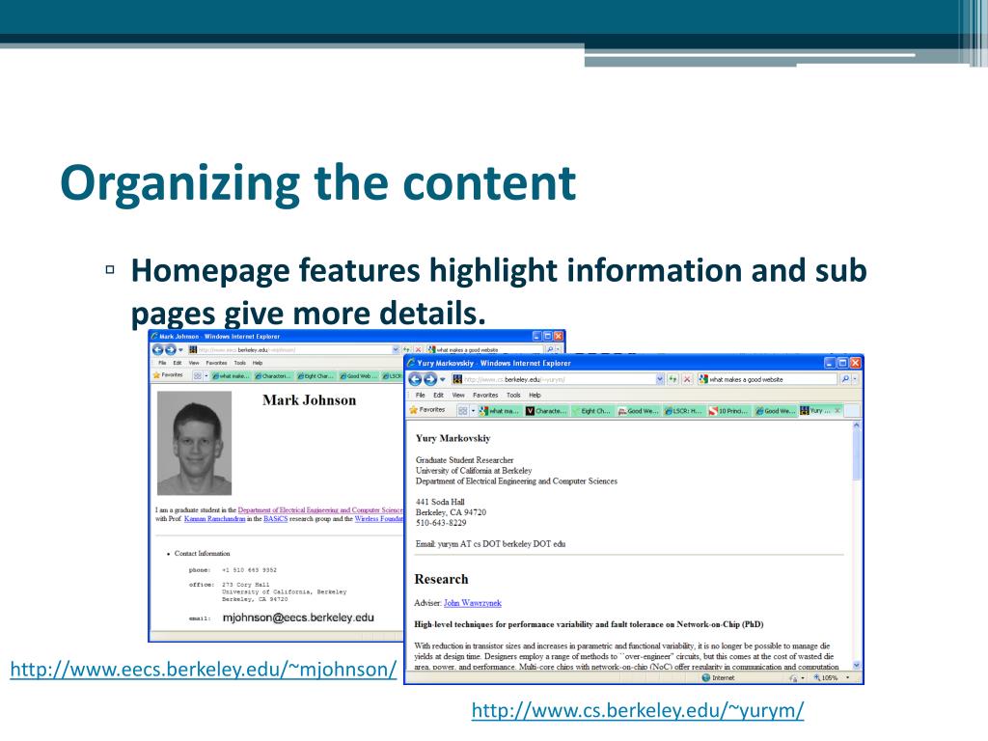Click the Wireless Foundations link
The height and width of the screenshot is (741, 988).
coord(378,518)
